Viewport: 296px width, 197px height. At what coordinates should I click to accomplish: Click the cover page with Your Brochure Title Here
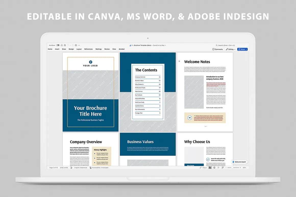coord(91,92)
